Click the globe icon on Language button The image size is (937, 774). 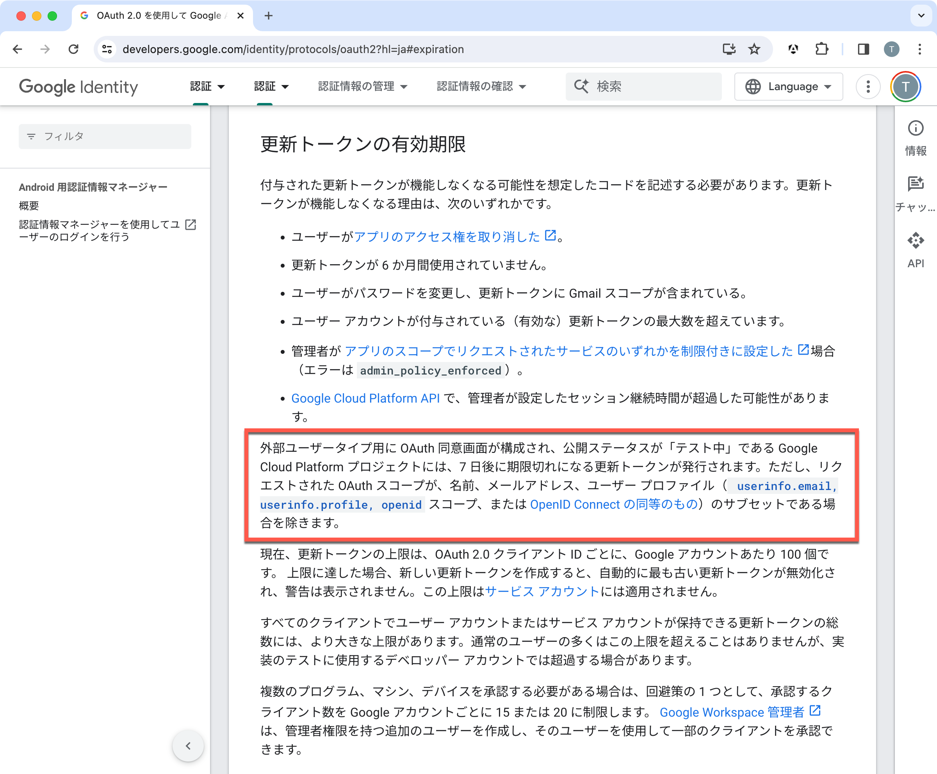point(753,87)
